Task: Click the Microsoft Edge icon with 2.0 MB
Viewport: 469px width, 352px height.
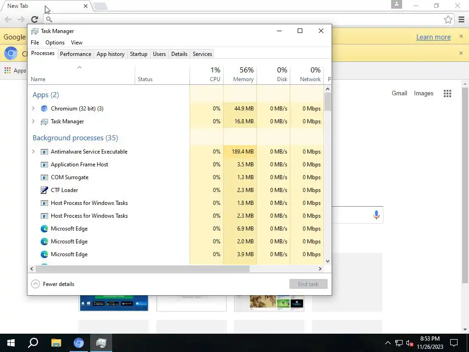Action: pos(44,242)
